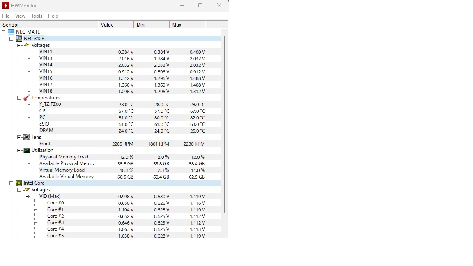The image size is (473, 266).
Task: Click the Fans icon
Action: [x=27, y=137]
